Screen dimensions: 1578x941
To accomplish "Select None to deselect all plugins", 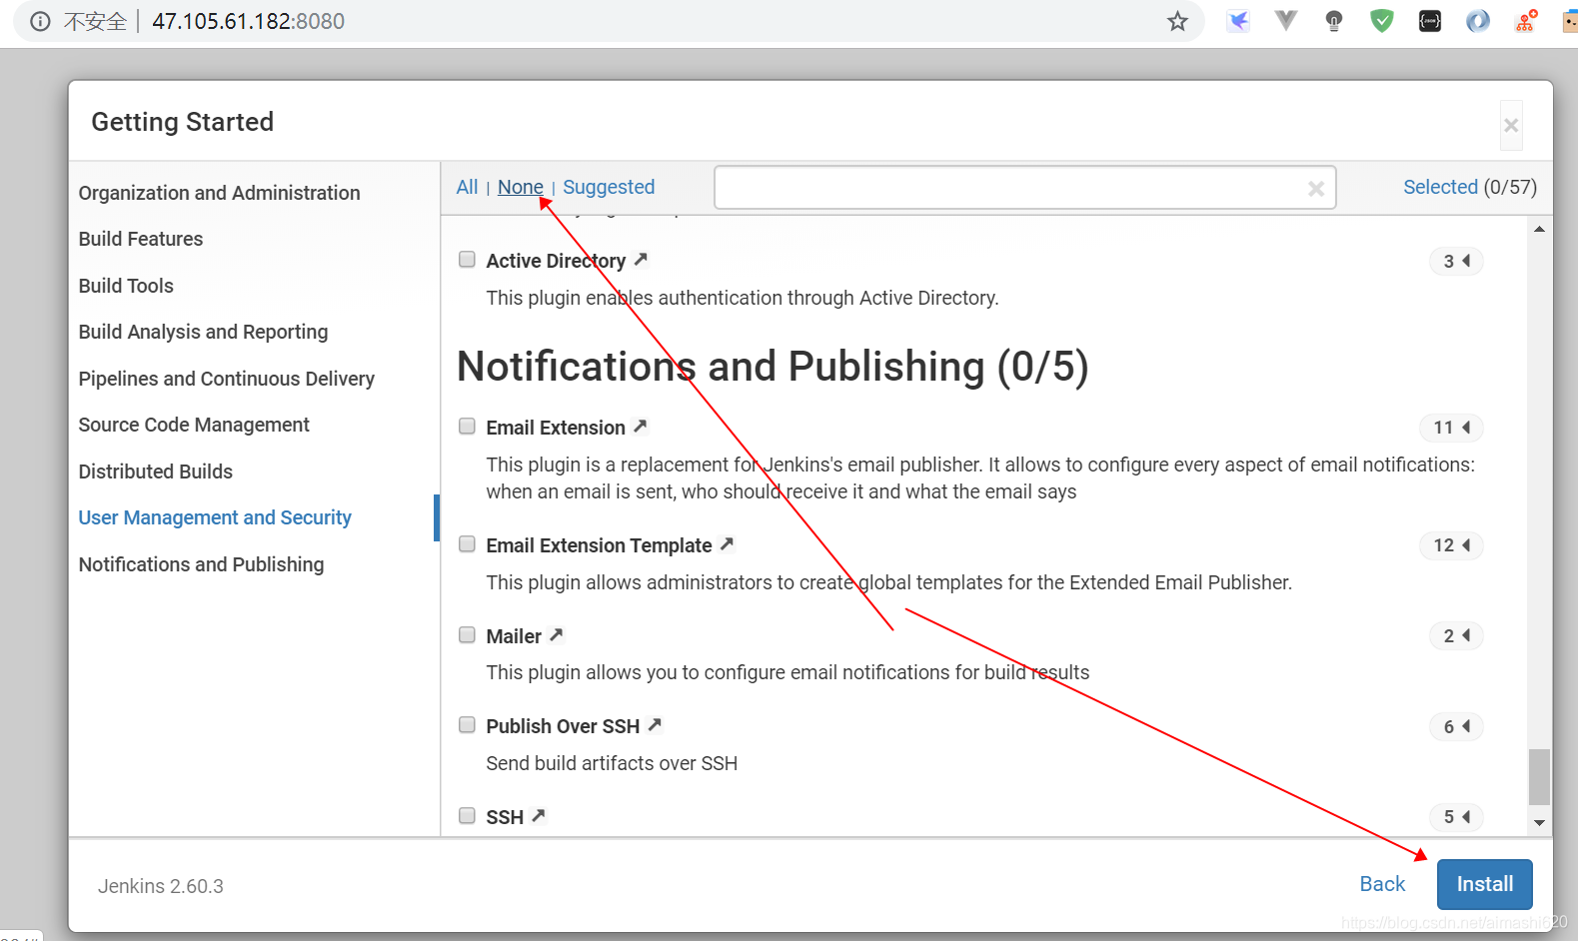I will (521, 187).
